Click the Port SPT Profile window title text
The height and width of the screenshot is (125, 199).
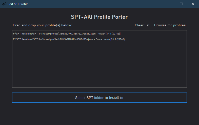point(18,4)
